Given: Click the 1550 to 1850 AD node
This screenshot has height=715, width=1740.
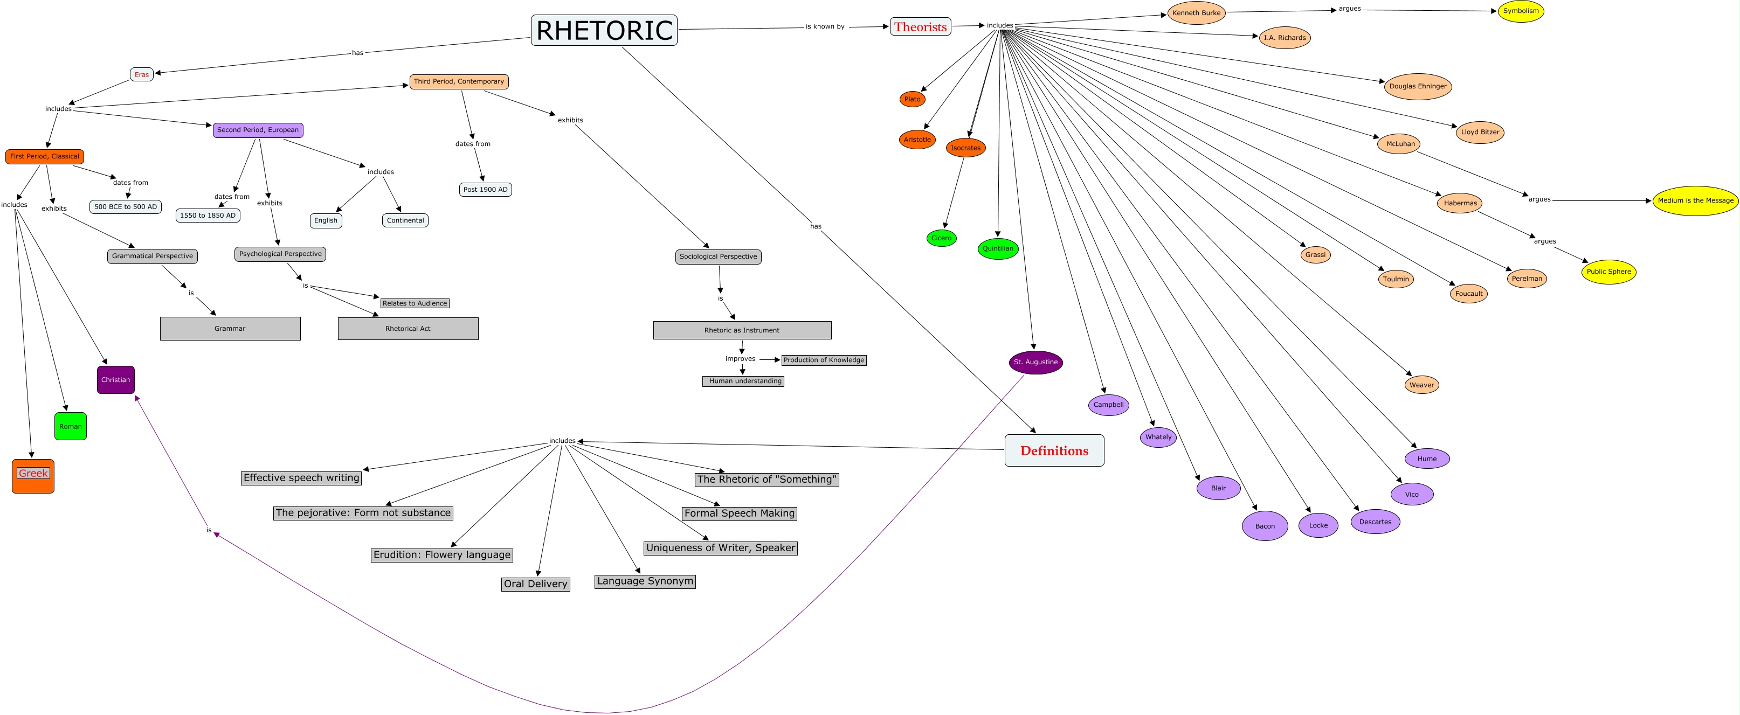Looking at the screenshot, I should point(208,216).
